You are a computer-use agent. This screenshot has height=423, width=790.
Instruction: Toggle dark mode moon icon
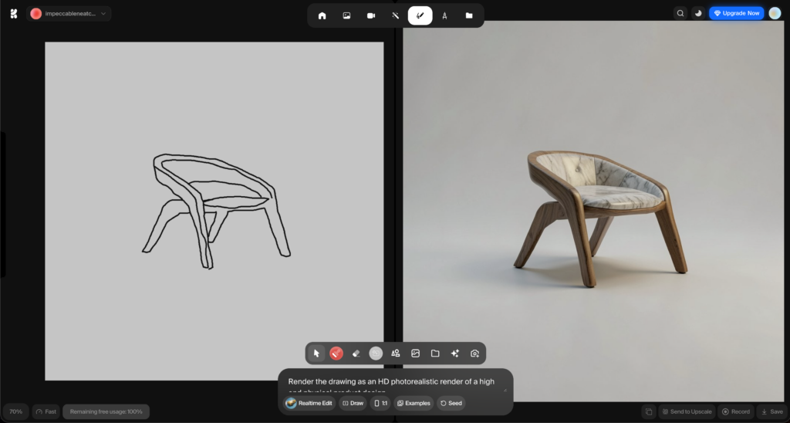698,13
